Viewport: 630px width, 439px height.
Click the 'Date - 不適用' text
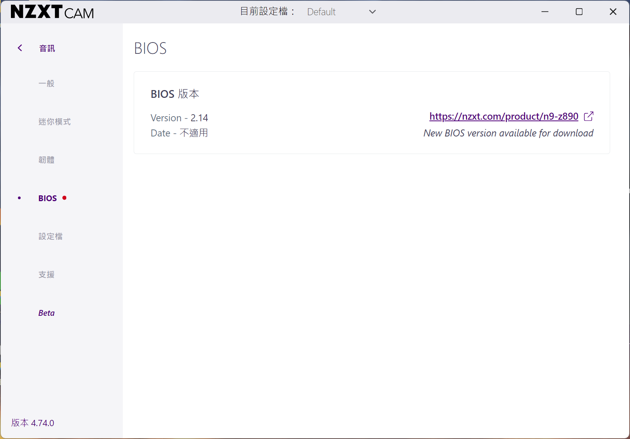click(179, 133)
